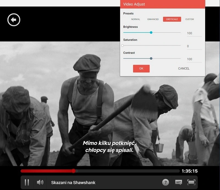Pause the video playback

[x=27, y=182]
